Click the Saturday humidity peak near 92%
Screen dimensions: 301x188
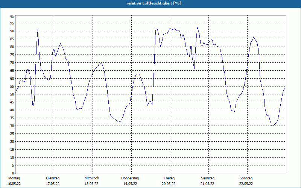coord(197,27)
